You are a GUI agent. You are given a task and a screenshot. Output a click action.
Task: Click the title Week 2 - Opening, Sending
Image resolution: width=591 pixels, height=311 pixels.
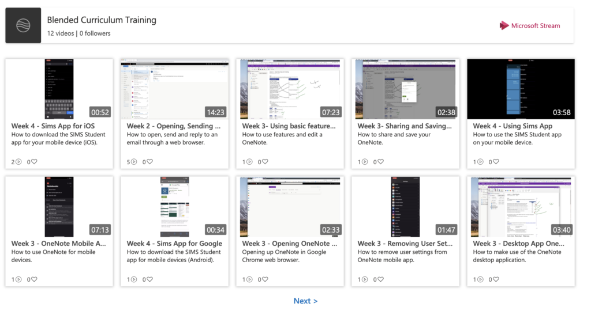[173, 126]
